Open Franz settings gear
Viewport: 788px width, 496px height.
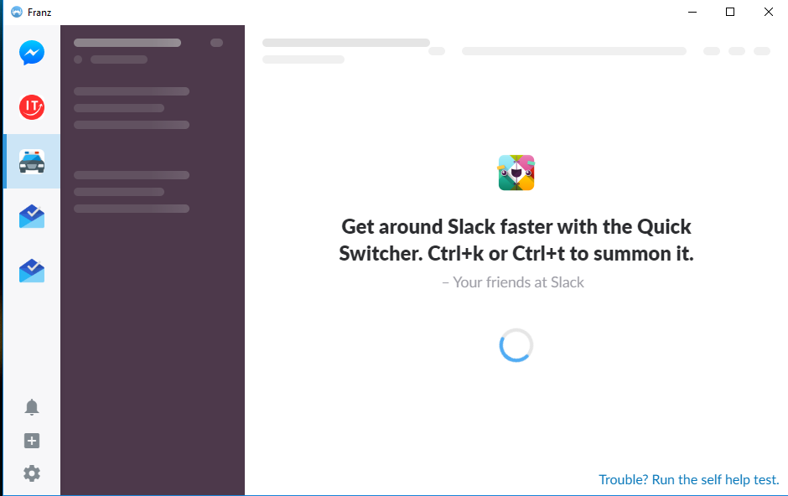pos(32,473)
